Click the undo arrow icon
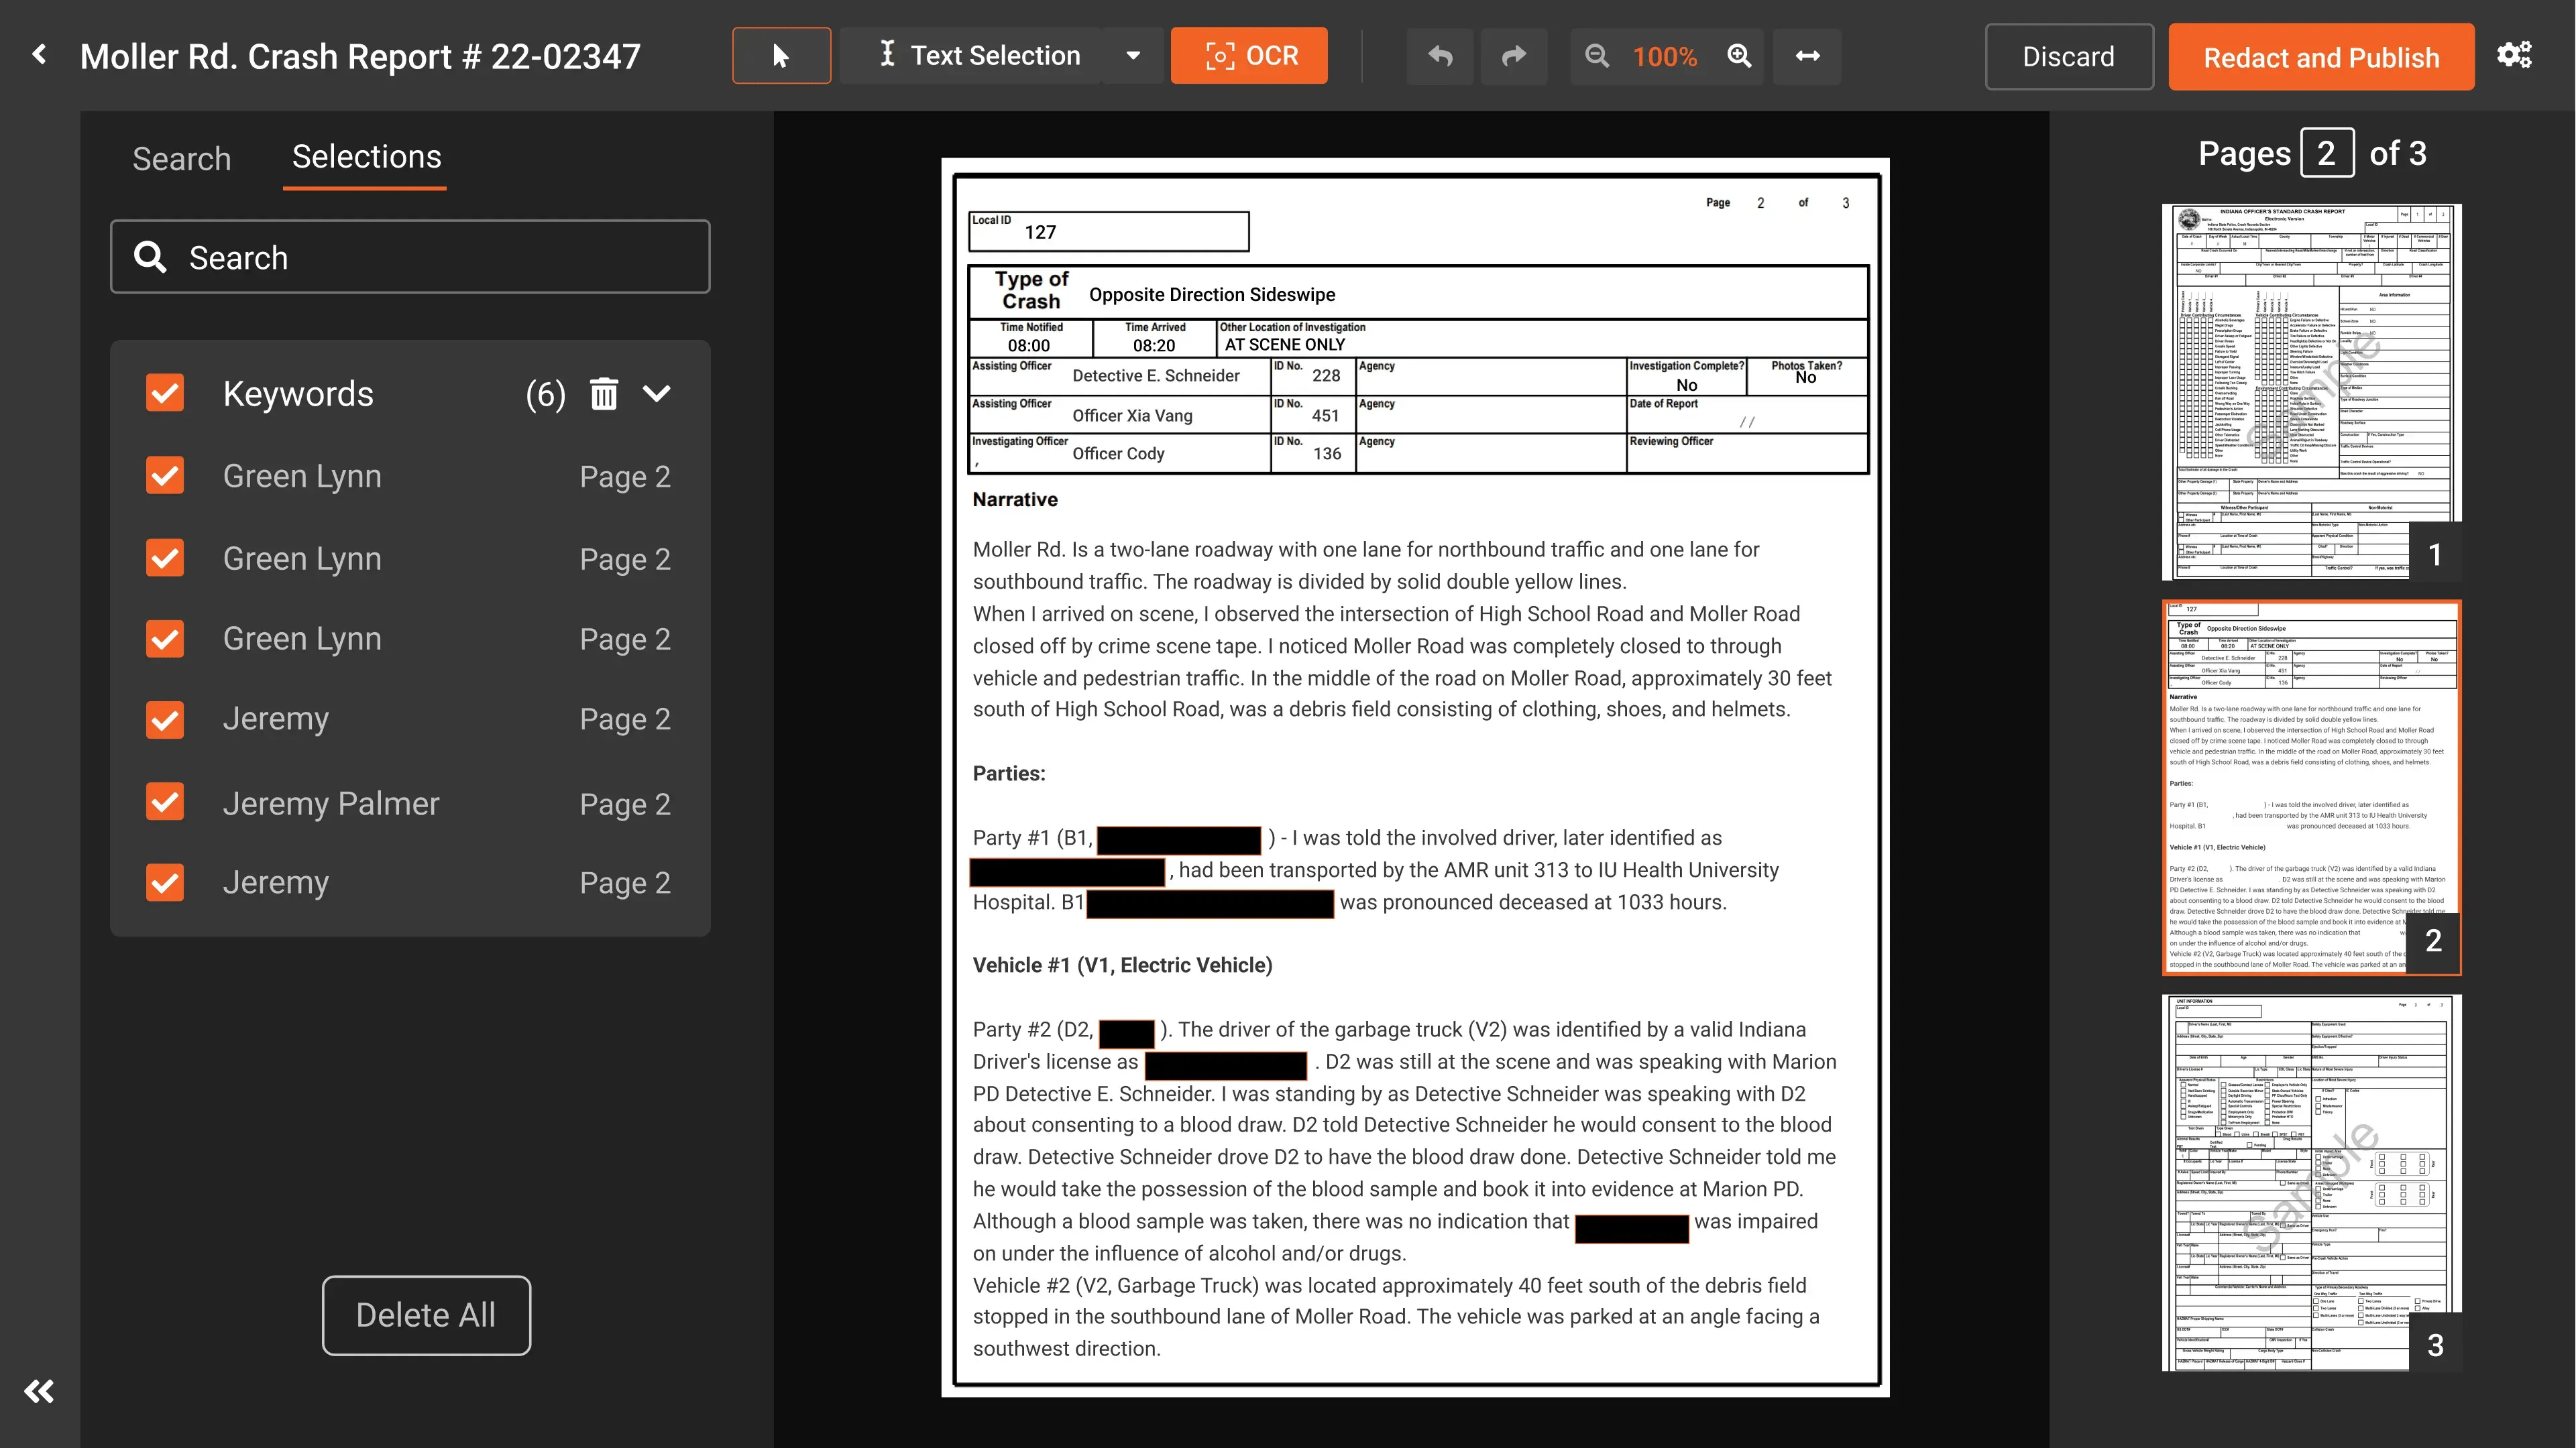Screen dimensions: 2576x1448 click(x=1440, y=56)
